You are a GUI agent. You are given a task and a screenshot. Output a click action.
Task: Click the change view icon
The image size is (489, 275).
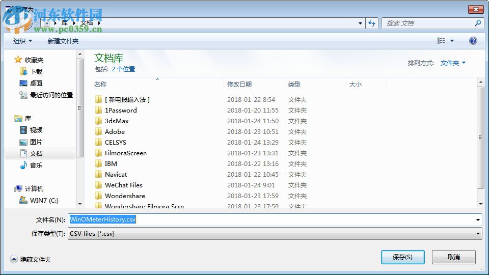[441, 41]
